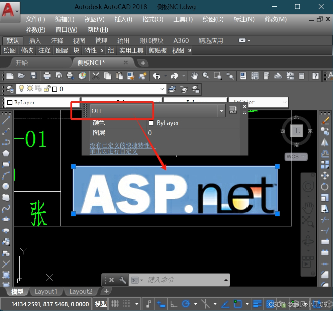
Task: Click the Cut scissors icon
Action: (96, 76)
